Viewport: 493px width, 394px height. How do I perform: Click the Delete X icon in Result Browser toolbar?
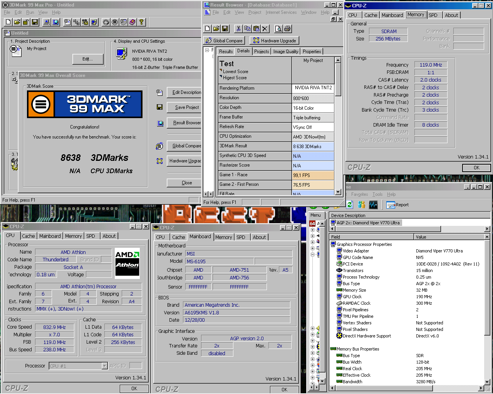(265, 28)
